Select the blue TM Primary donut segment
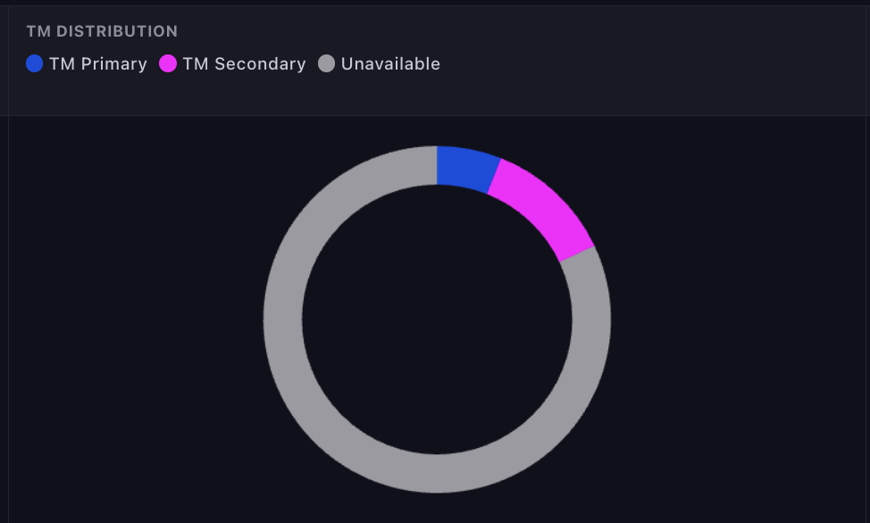870x523 pixels. 464,168
